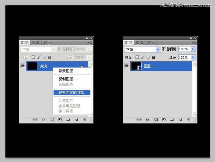Click scroll up arrow in right panel
215x162 pixels.
coord(194,64)
